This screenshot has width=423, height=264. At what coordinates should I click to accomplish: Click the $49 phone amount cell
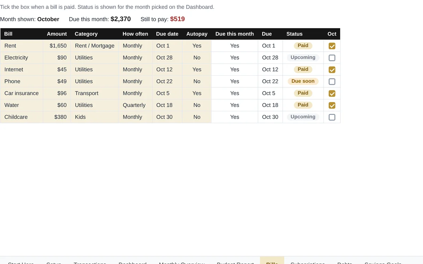[57, 81]
